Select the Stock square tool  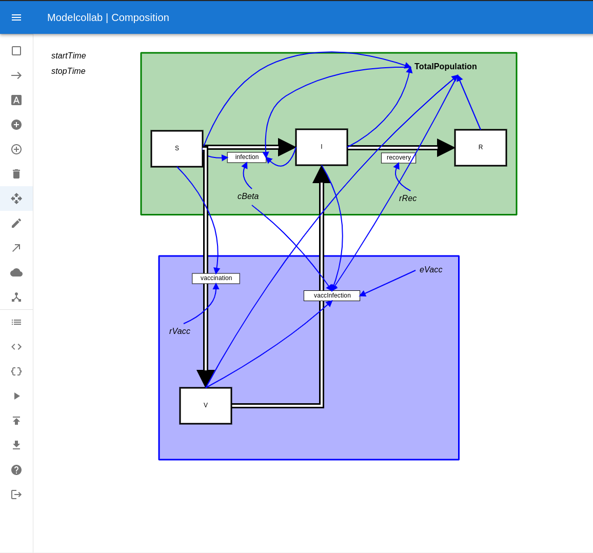pos(16,51)
